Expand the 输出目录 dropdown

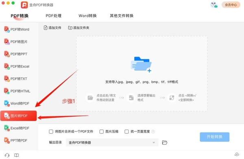pos(112,142)
